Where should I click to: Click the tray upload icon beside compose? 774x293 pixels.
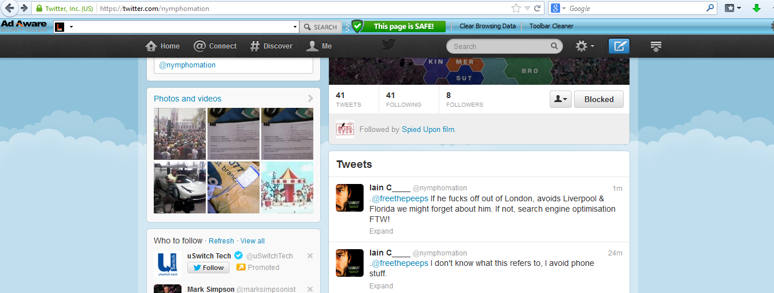pos(656,46)
